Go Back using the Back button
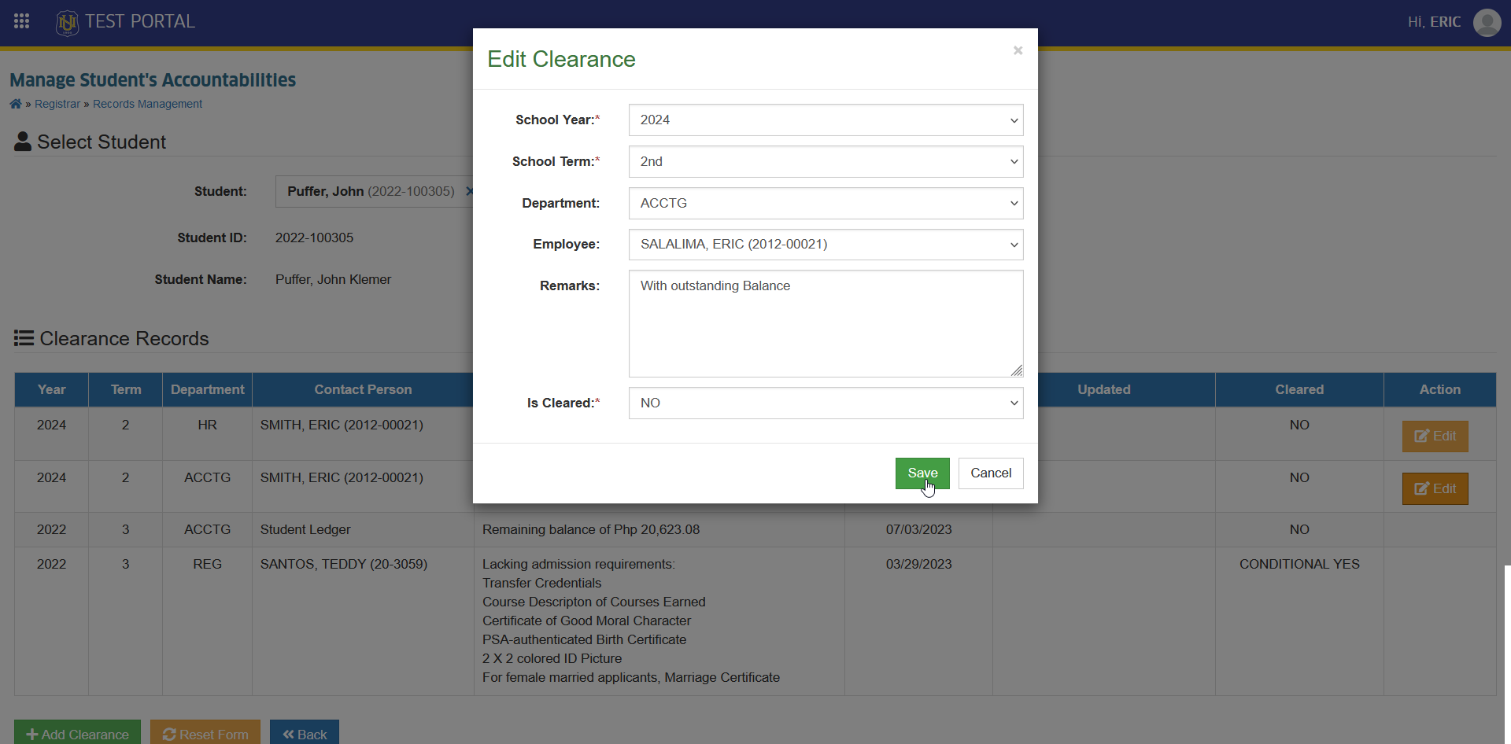The width and height of the screenshot is (1511, 744). click(x=305, y=734)
